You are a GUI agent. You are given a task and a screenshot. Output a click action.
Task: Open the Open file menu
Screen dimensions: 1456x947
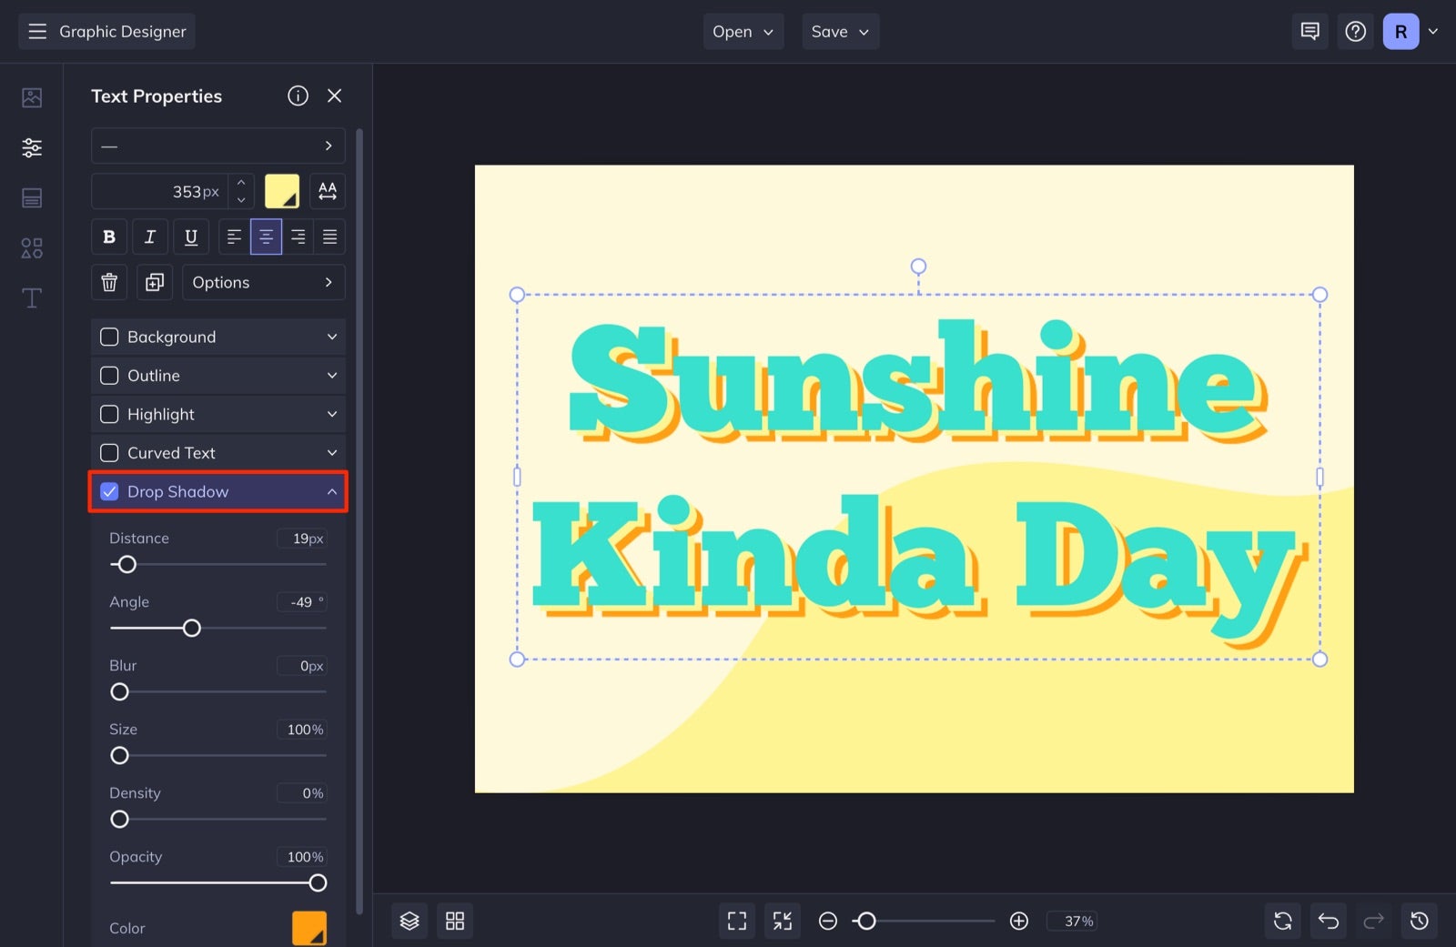tap(743, 31)
